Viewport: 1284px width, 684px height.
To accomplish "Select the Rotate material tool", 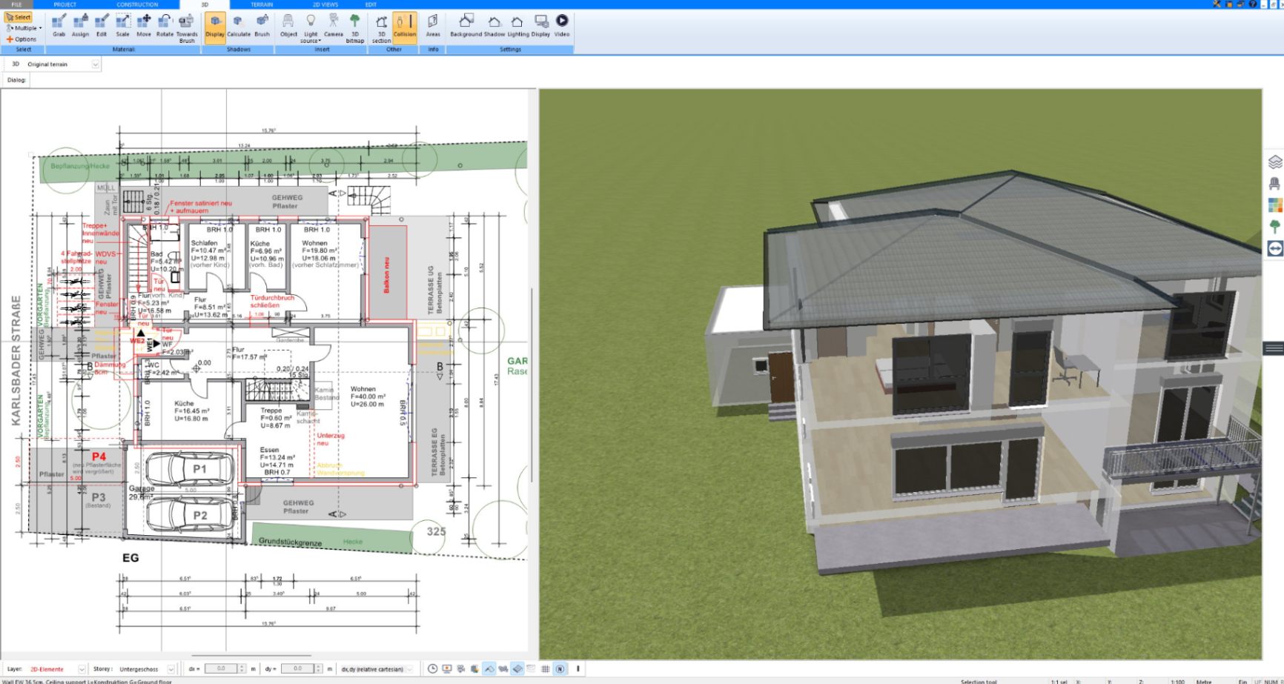I will pyautogui.click(x=165, y=26).
